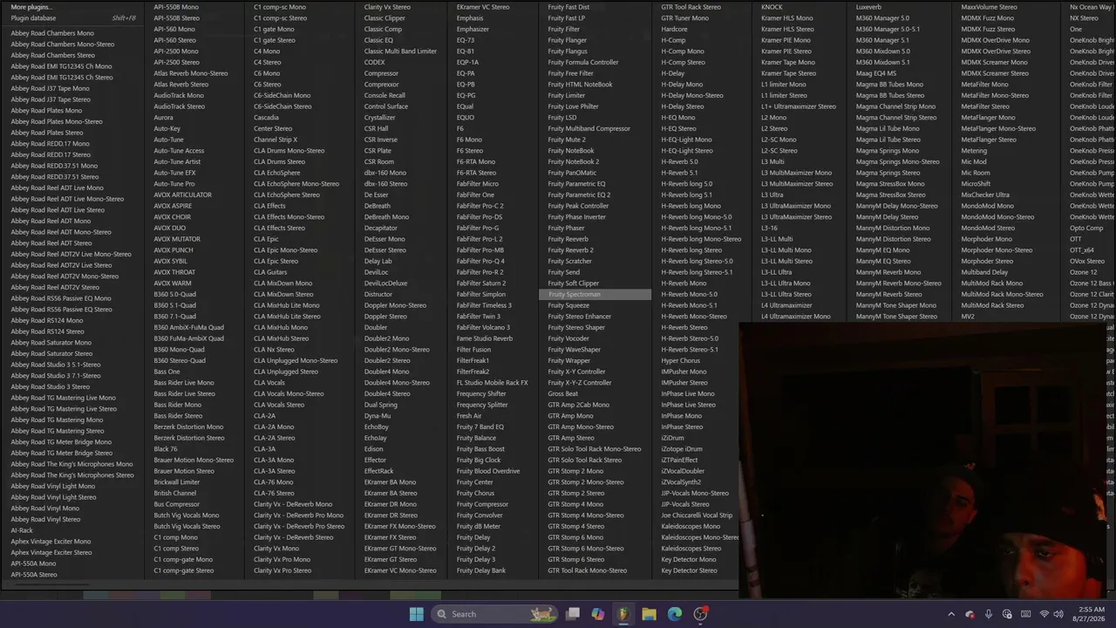Open the More plugins... entry
This screenshot has width=1116, height=628.
click(31, 7)
